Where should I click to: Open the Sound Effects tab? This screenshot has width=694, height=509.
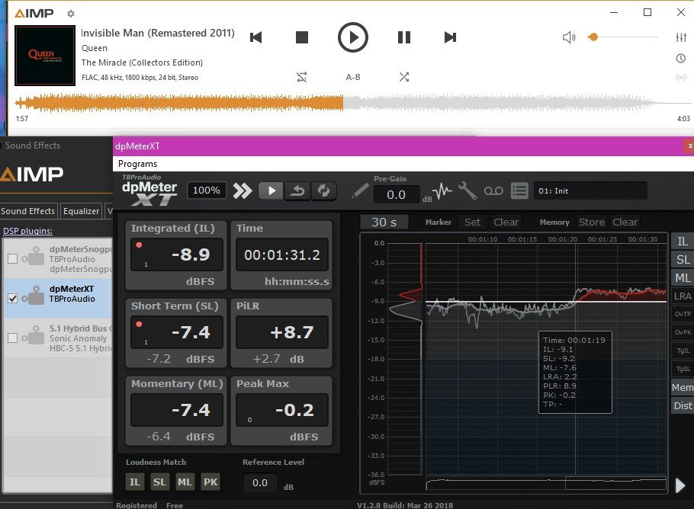(28, 211)
